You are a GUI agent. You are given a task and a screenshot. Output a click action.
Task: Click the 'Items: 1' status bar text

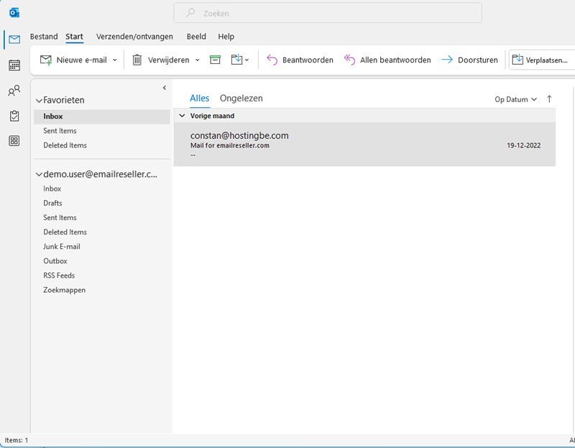(17, 440)
